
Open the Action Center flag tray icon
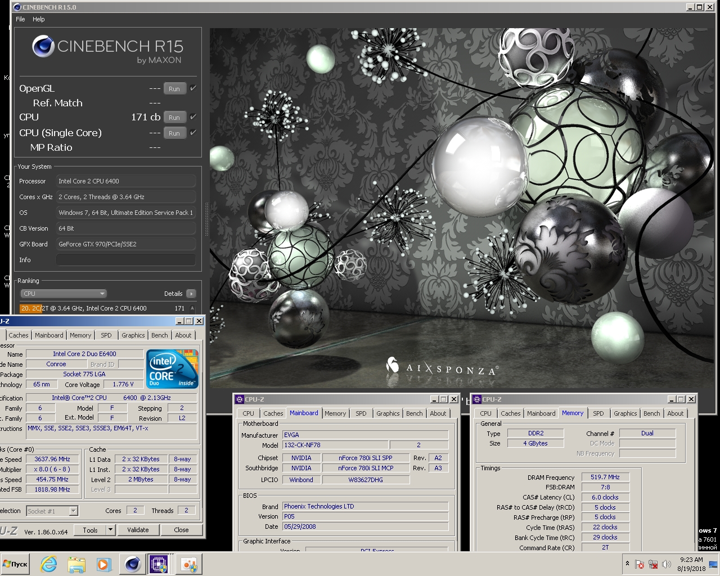pyautogui.click(x=640, y=564)
